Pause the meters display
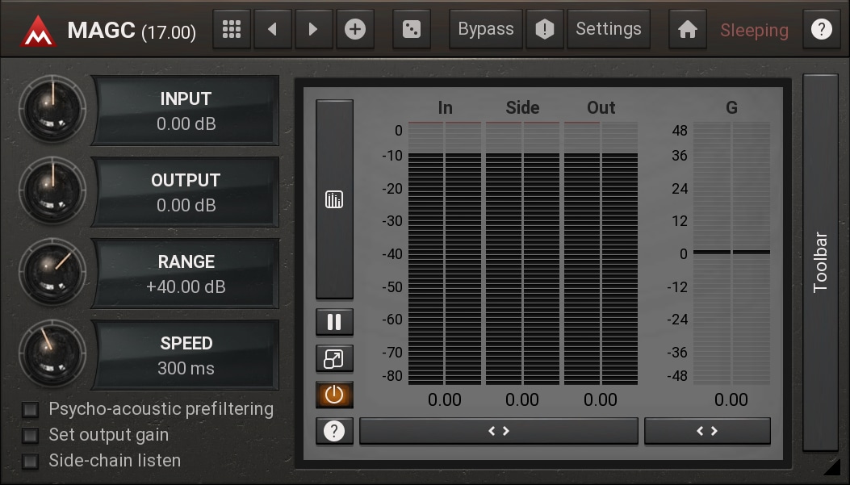The height and width of the screenshot is (485, 850). click(x=334, y=323)
